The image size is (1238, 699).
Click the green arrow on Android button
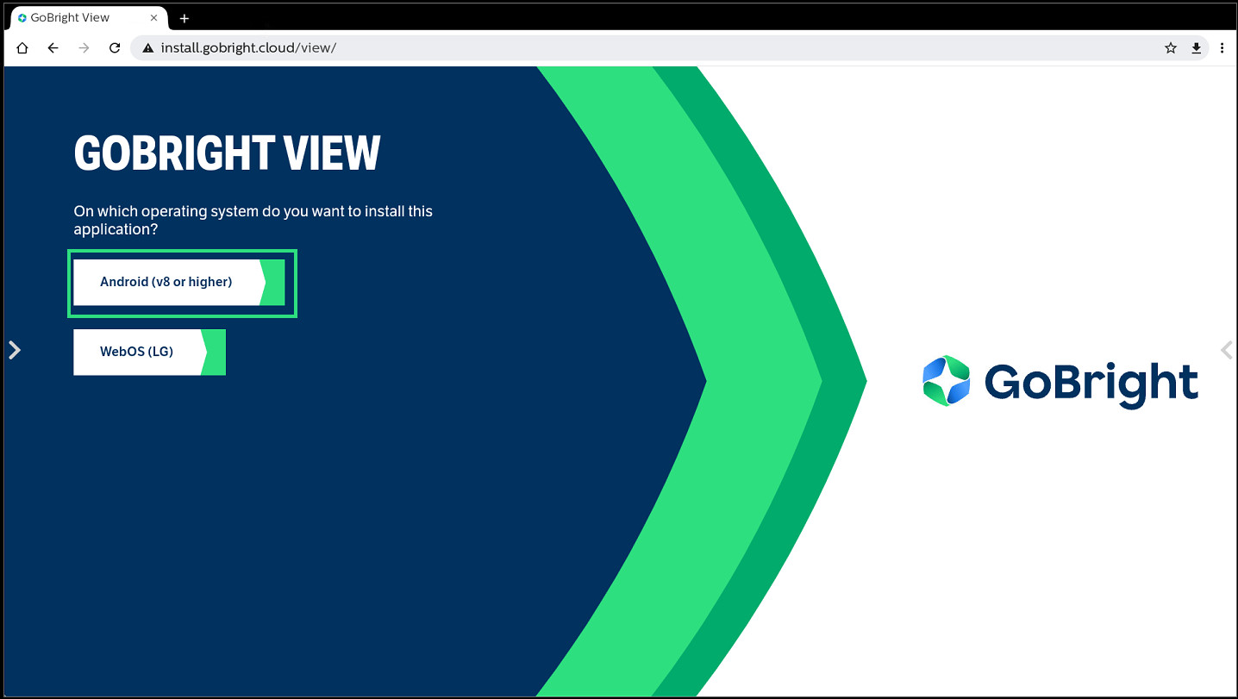[x=274, y=282]
